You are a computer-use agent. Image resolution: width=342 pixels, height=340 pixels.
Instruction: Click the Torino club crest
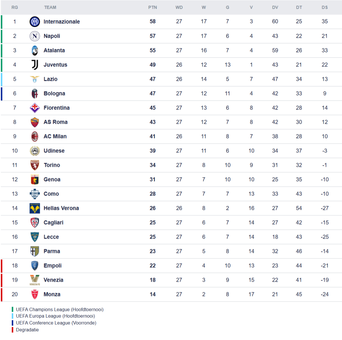pos(35,165)
